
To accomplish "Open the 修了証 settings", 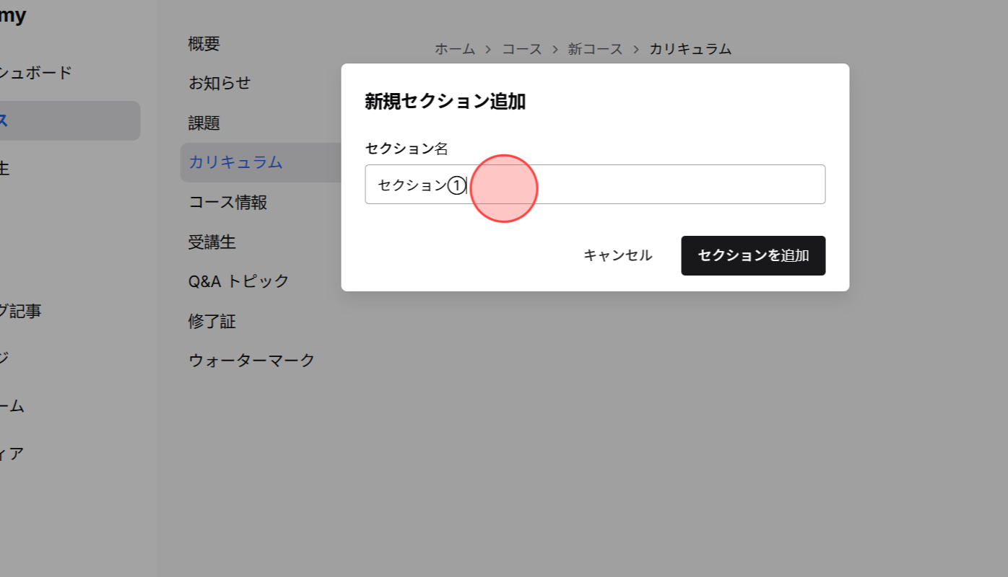I will coord(212,321).
